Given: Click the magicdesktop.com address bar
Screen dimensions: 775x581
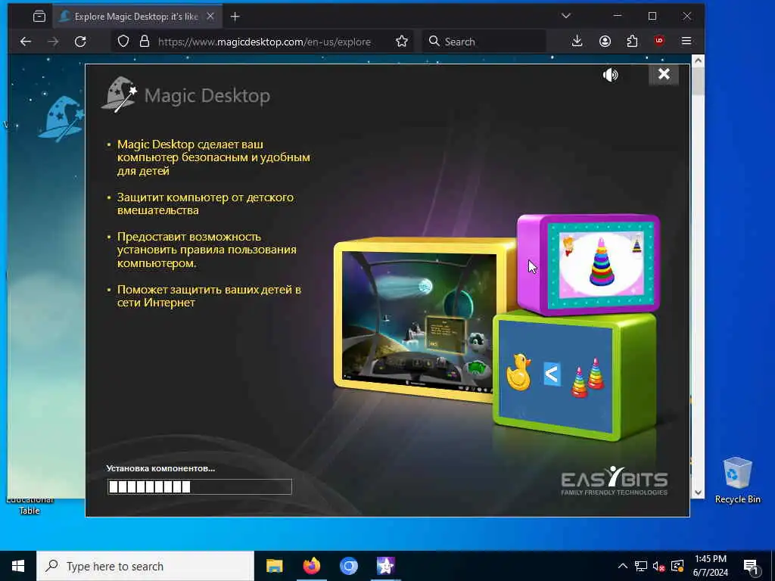Looking at the screenshot, I should (264, 42).
